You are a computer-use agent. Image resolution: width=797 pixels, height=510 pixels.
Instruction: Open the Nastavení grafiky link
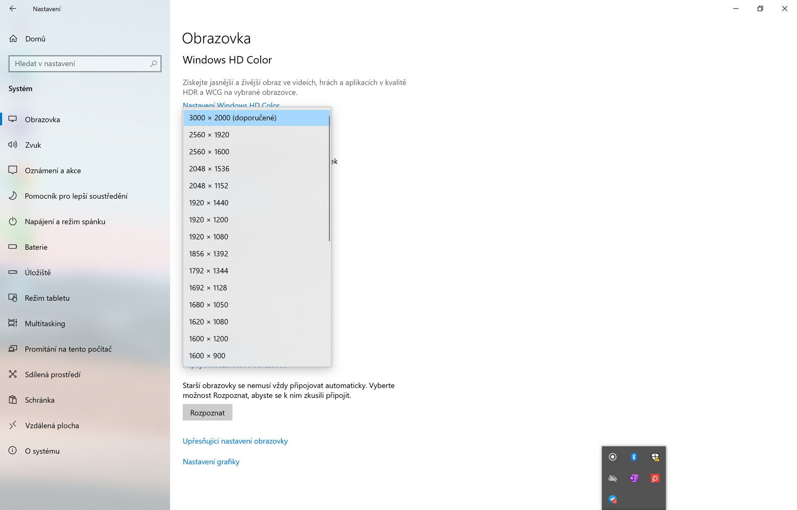211,462
